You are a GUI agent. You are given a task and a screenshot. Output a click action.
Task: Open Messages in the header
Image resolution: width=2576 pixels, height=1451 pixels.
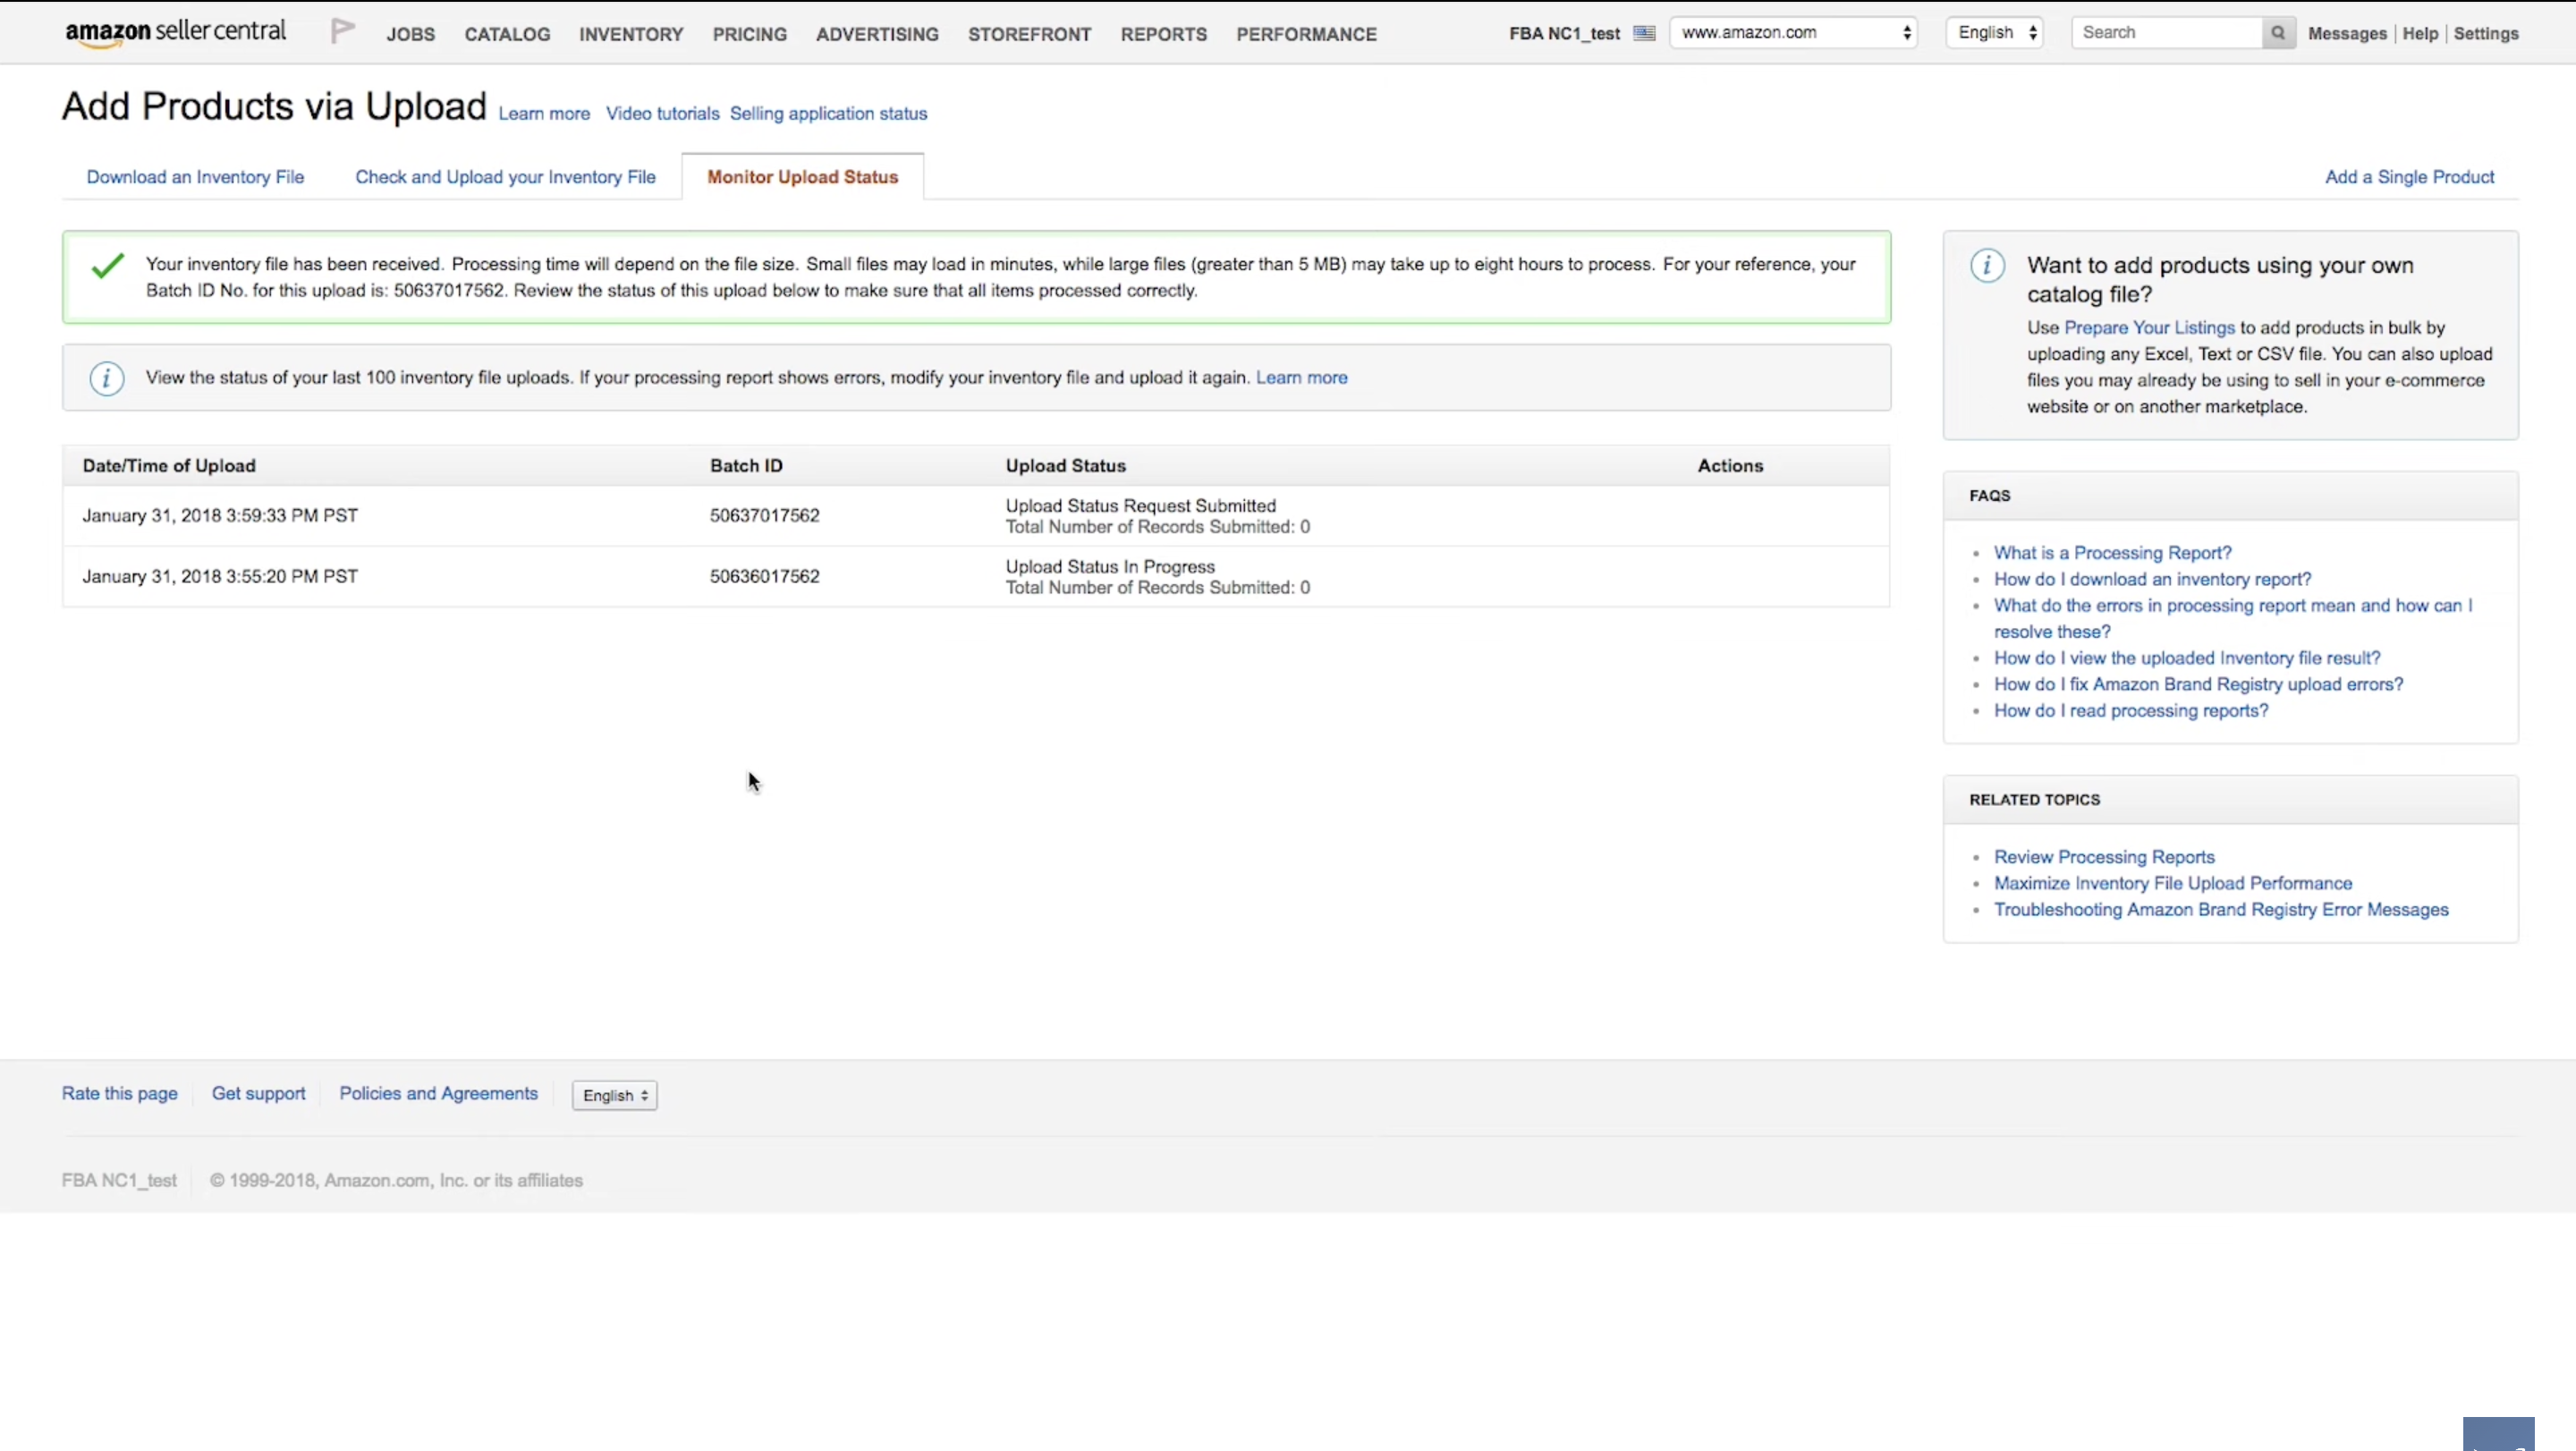pos(2347,34)
